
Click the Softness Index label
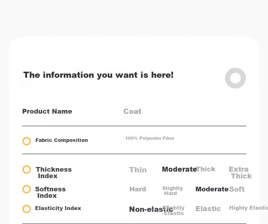pos(50,192)
